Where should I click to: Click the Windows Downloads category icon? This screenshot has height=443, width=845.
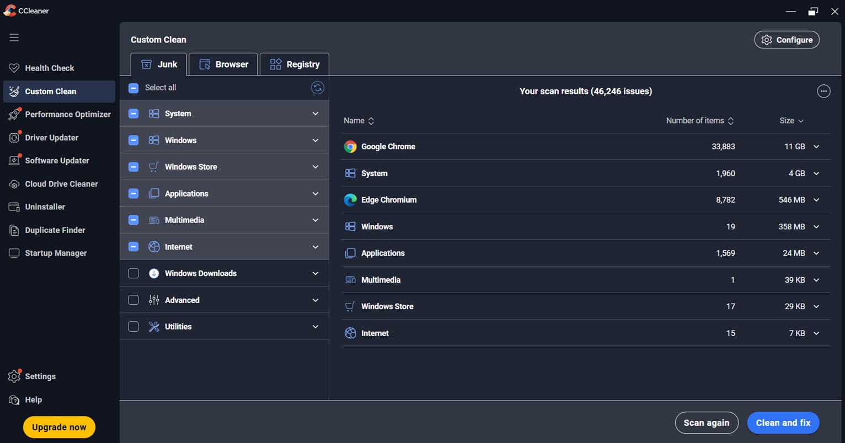point(154,273)
